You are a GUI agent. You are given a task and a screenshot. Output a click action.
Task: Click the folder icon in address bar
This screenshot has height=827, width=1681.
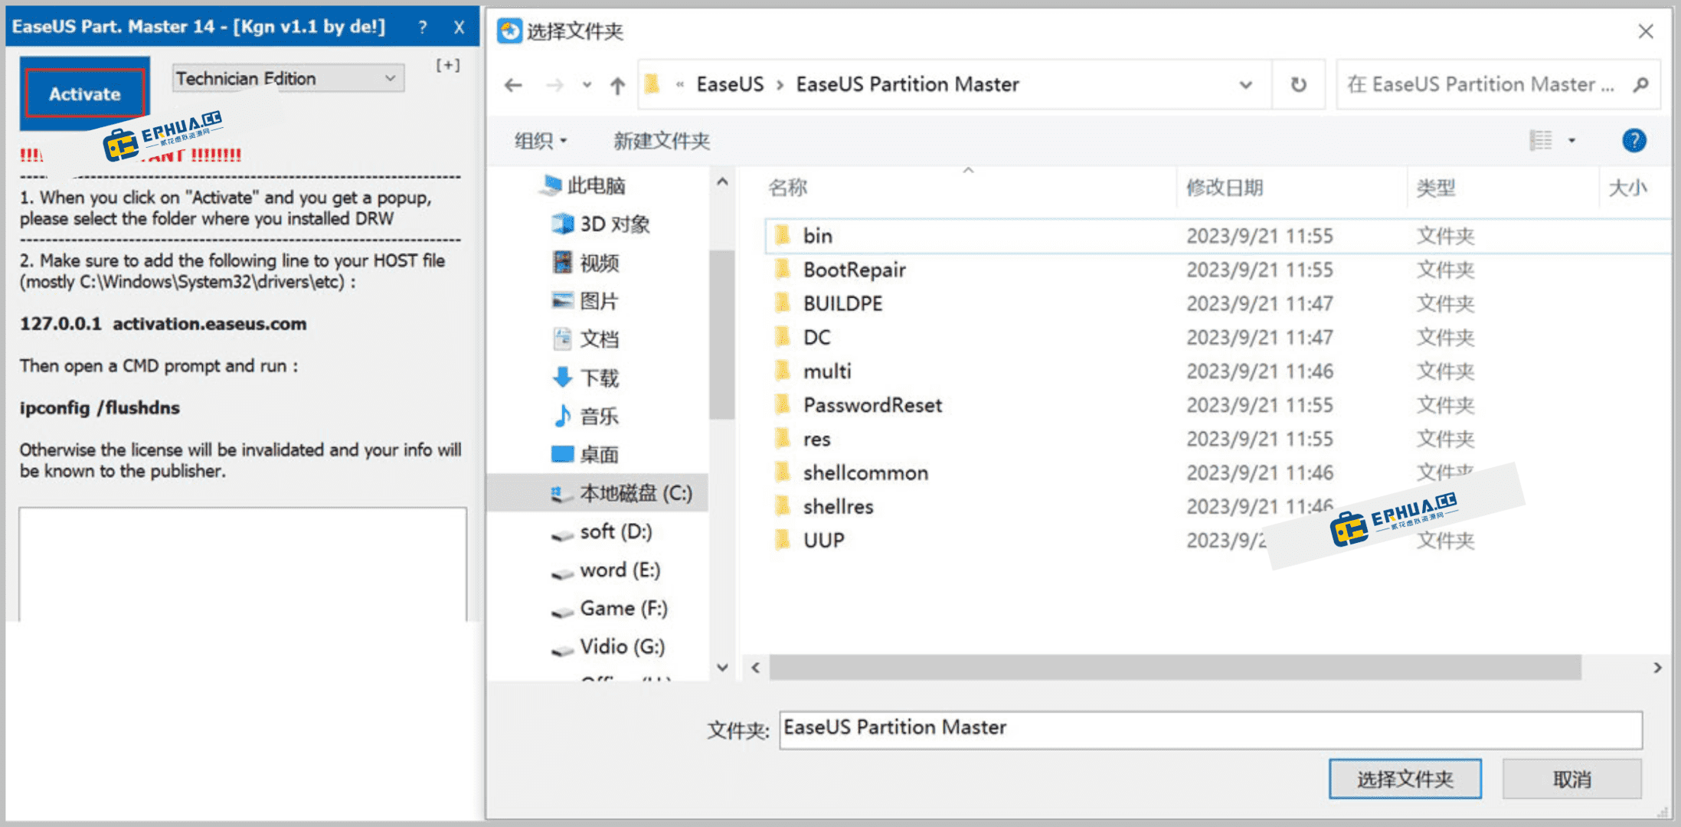652,83
